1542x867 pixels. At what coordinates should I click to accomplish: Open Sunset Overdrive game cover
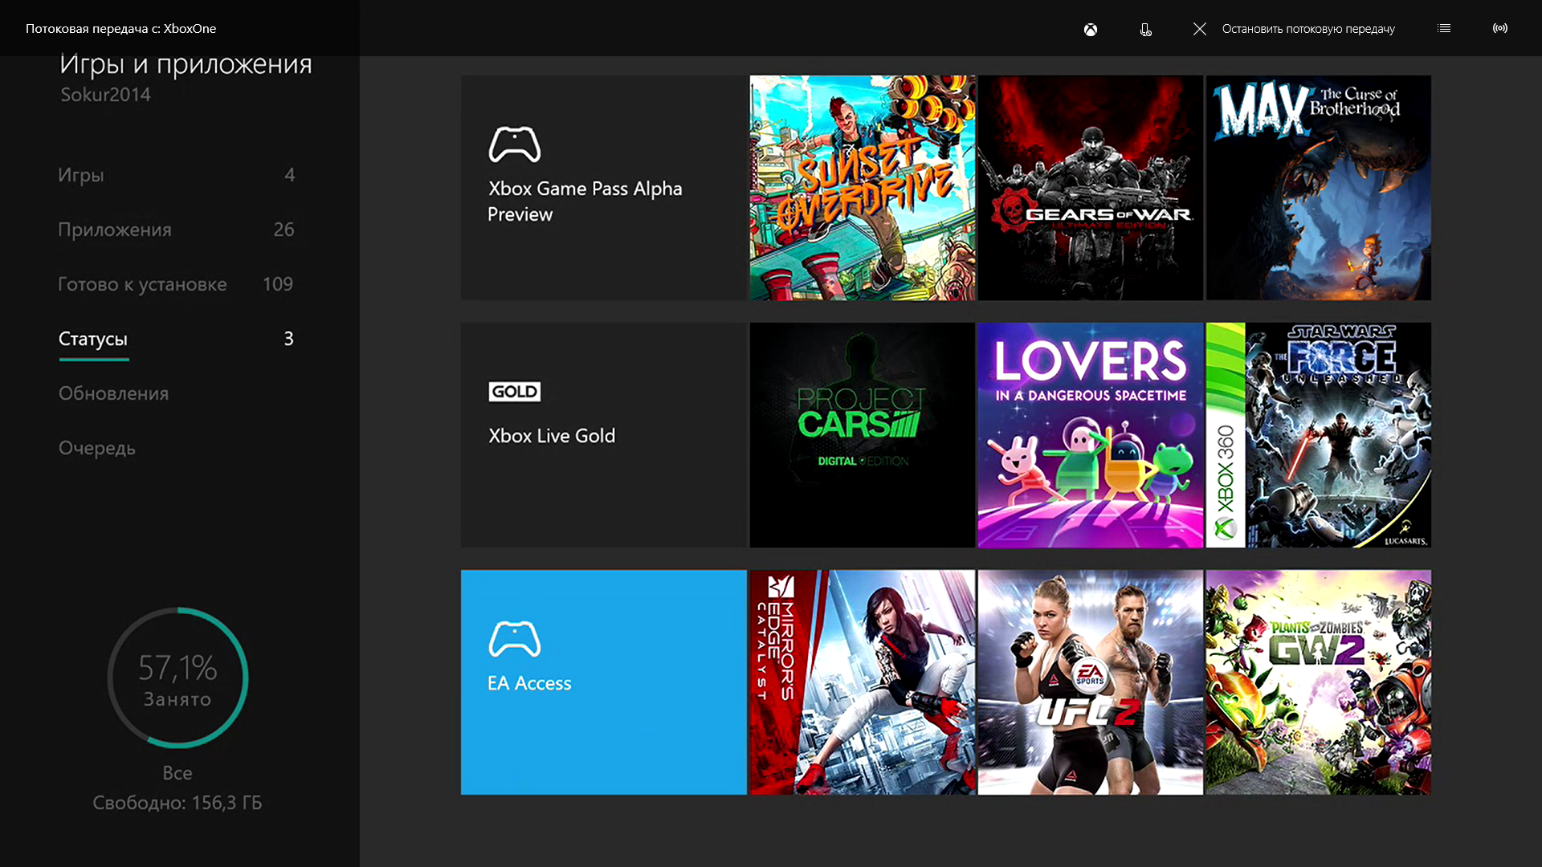tap(863, 188)
